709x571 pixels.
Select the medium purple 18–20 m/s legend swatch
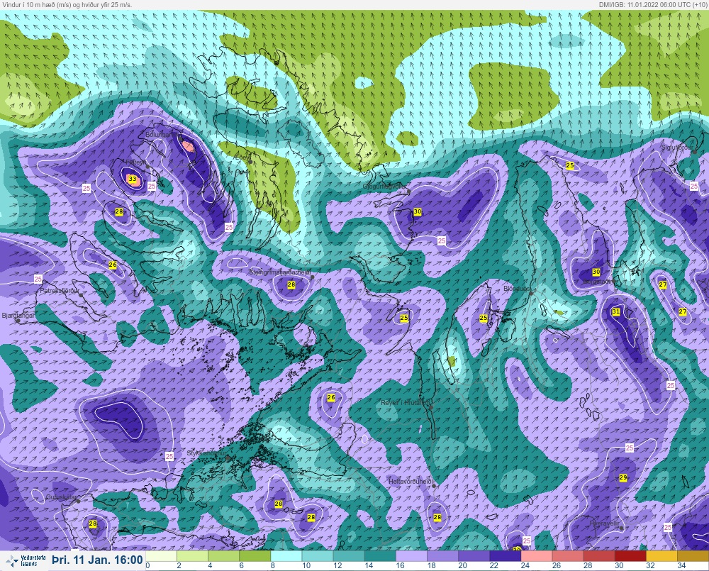click(442, 555)
